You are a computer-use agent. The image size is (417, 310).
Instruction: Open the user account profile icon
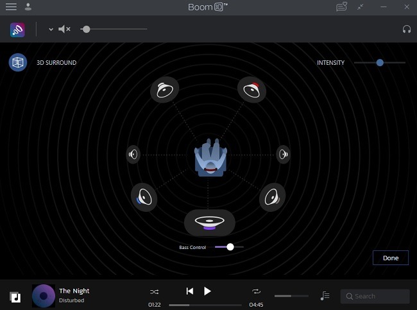click(x=28, y=7)
